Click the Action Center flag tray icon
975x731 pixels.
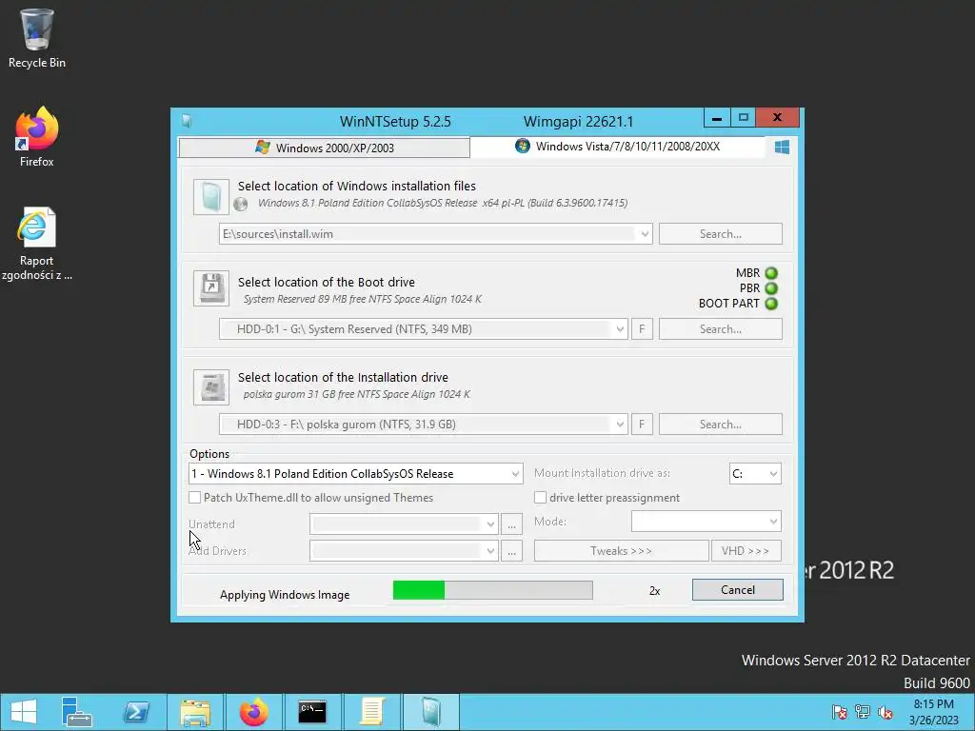point(839,712)
